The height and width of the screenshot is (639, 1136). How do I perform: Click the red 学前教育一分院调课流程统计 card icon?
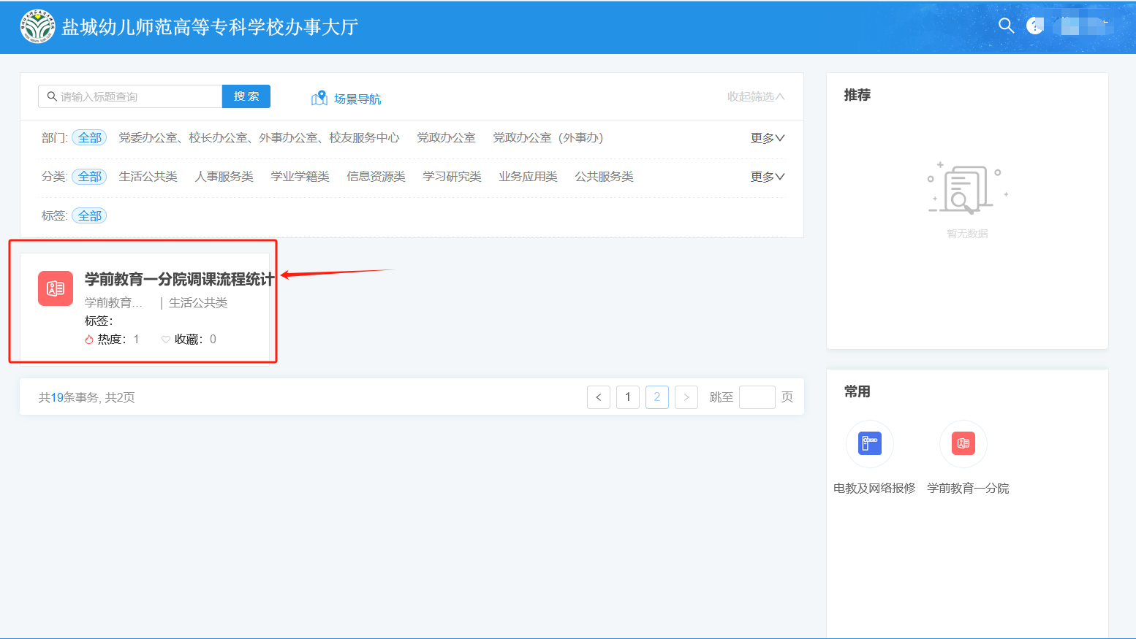56,288
